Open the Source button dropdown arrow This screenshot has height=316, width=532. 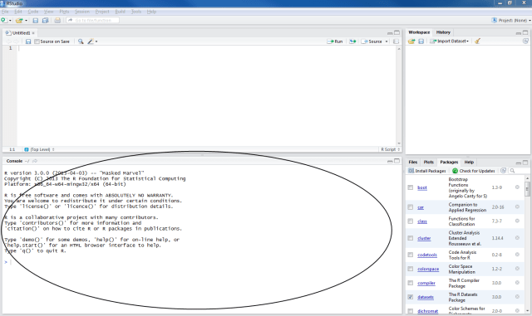point(387,41)
